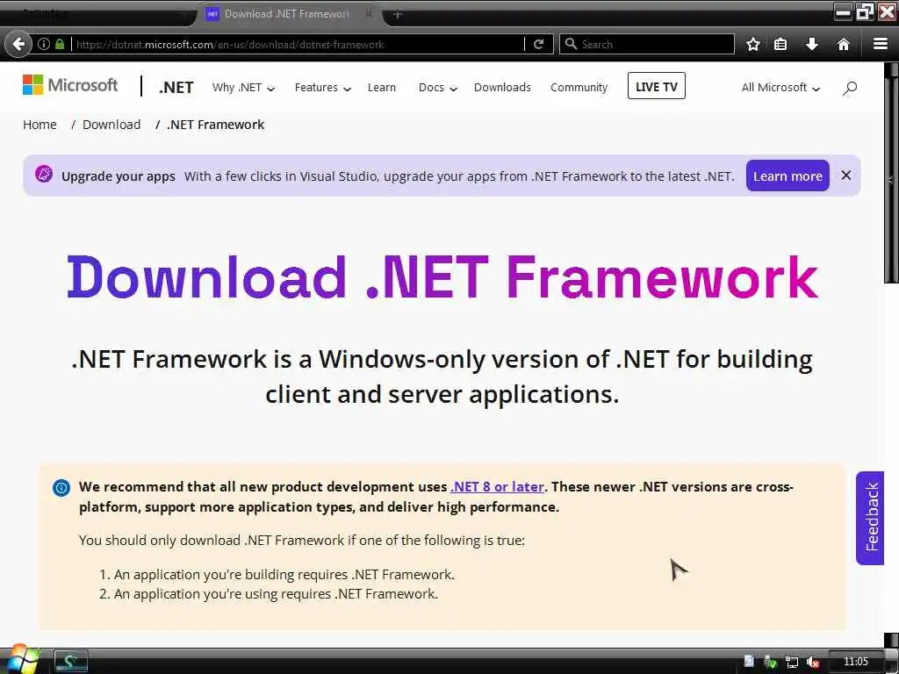Open the Community menu item
Image resolution: width=899 pixels, height=674 pixels.
pos(579,88)
